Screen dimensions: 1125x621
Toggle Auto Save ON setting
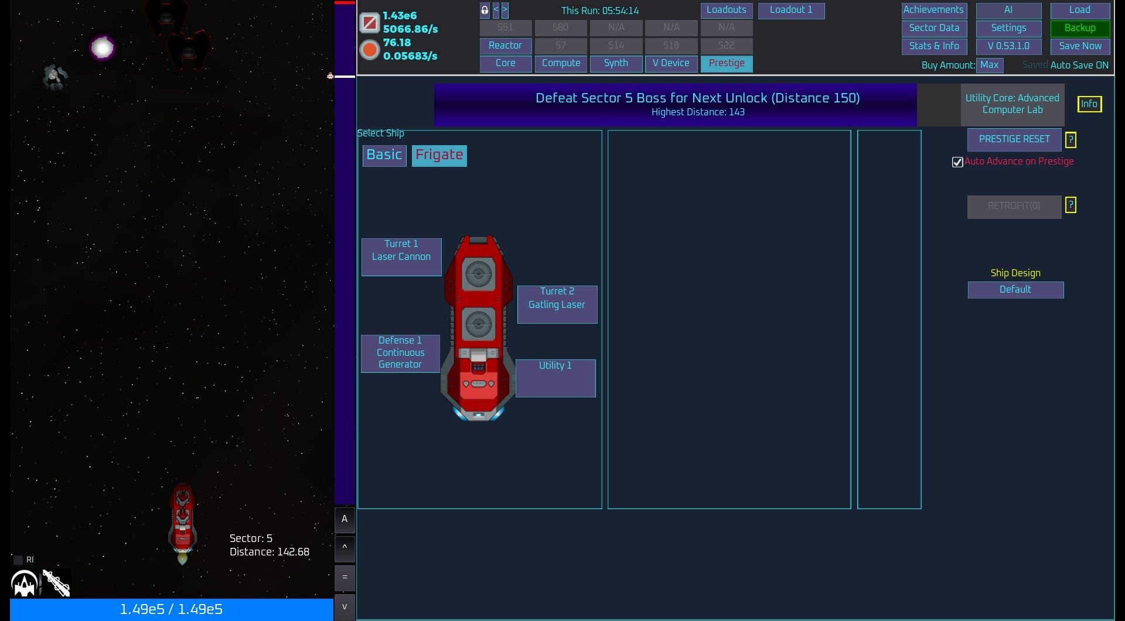(1079, 65)
